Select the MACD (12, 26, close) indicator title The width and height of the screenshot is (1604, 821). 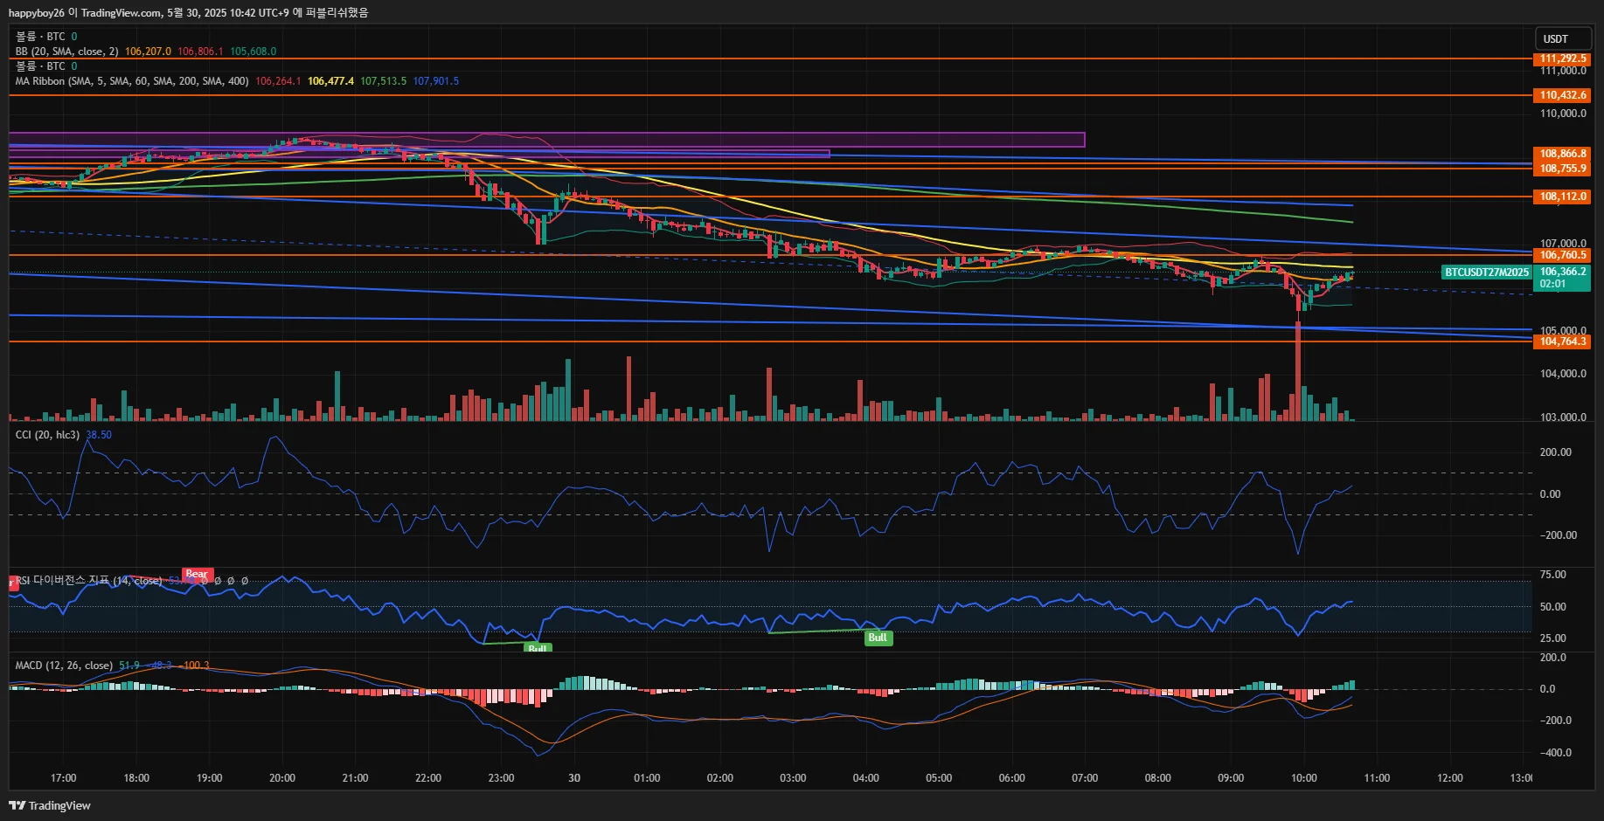pyautogui.click(x=64, y=666)
